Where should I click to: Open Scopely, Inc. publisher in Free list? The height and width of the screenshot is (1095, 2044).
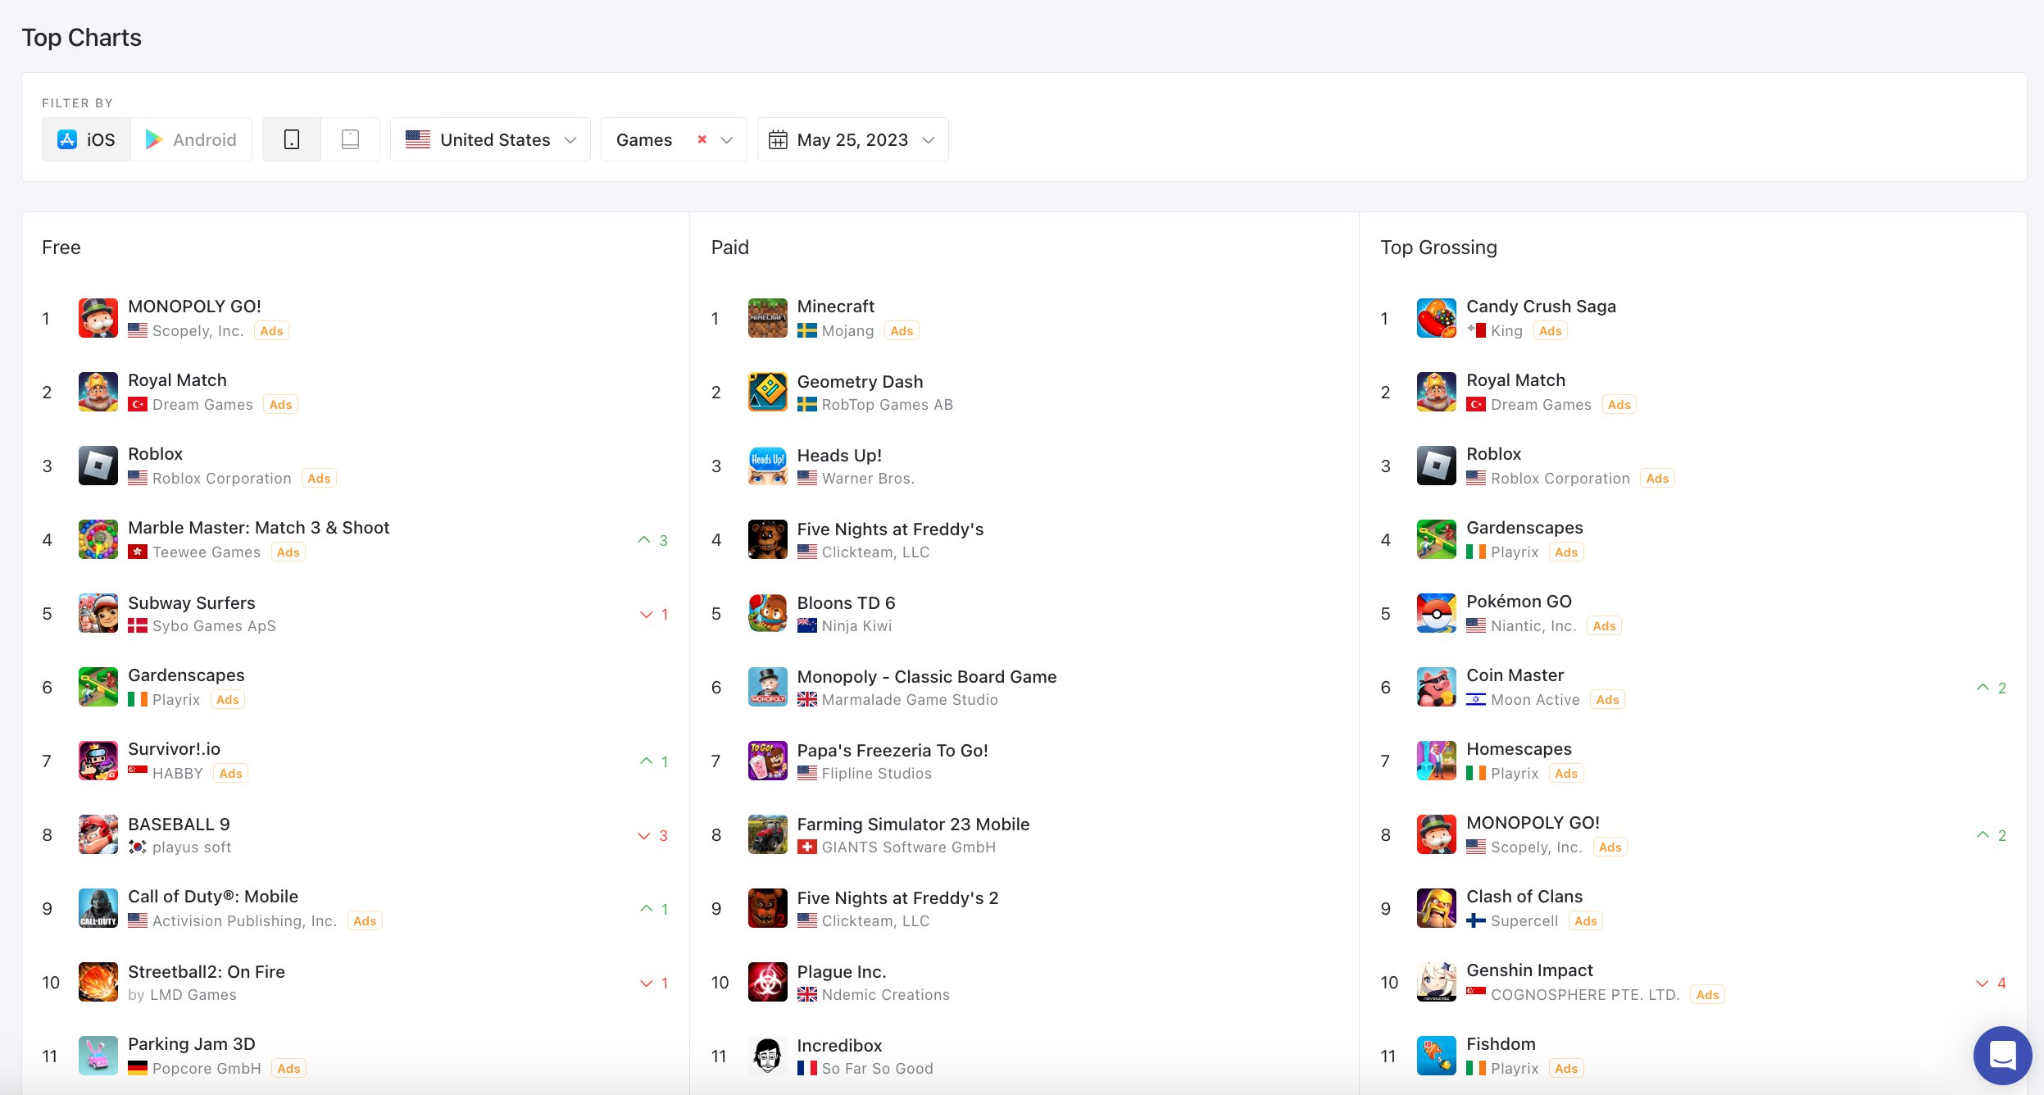click(x=198, y=330)
